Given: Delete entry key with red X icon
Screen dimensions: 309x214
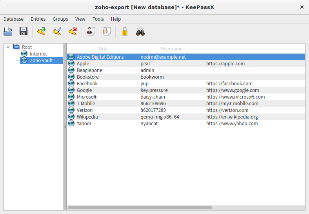Looking at the screenshot, I should [x=73, y=31].
